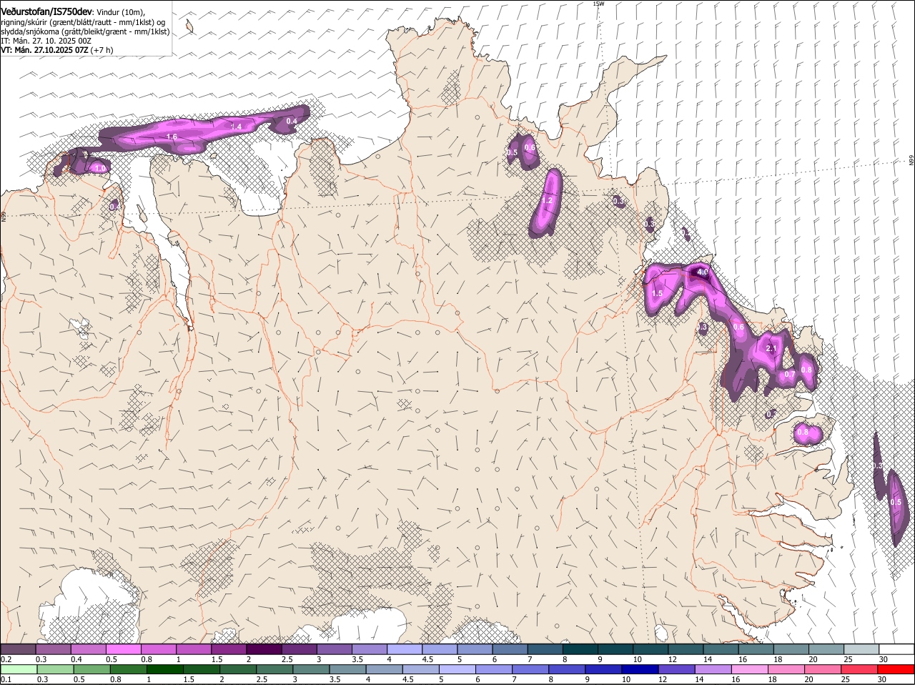Select the pale green 0.1 swatch, green-red legend
The image size is (915, 685).
(x=19, y=670)
